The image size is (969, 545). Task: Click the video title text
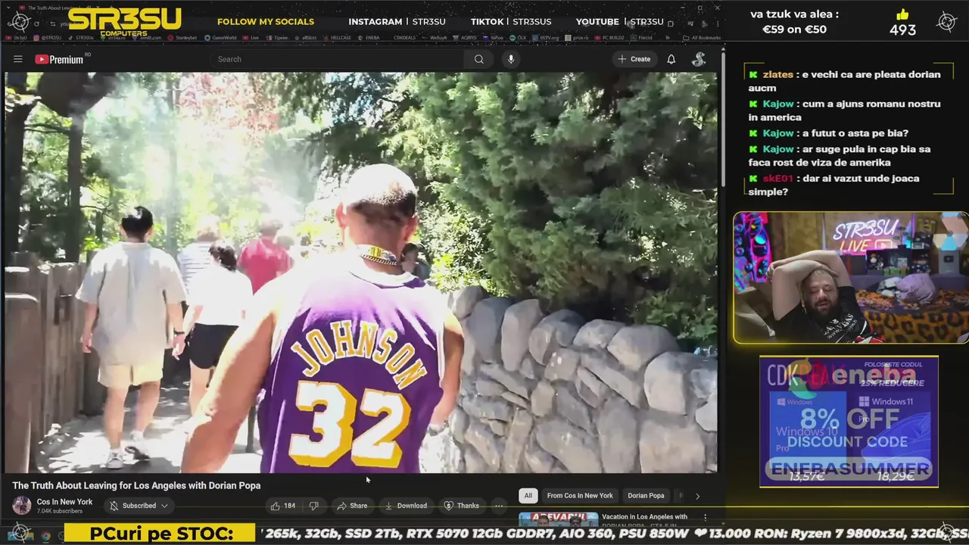(x=136, y=485)
